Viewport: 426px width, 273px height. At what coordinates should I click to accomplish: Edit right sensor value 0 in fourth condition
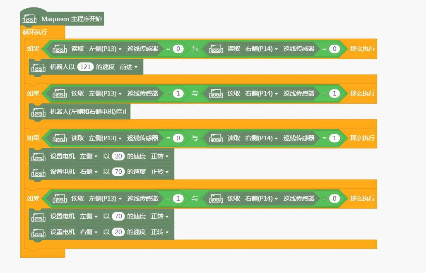[335, 199]
